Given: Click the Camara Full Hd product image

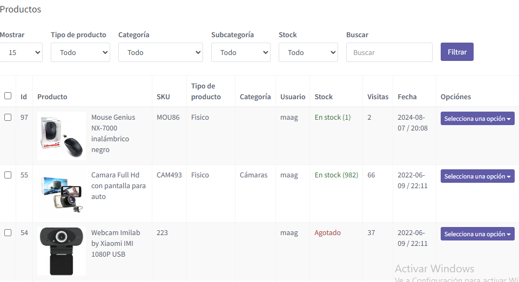Looking at the screenshot, I should [62, 194].
